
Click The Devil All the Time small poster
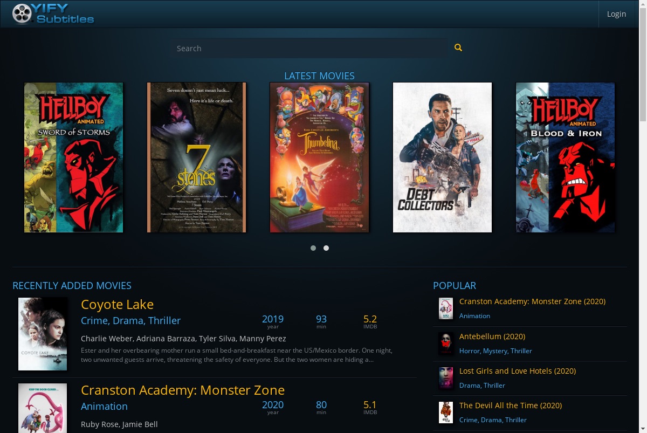click(445, 413)
